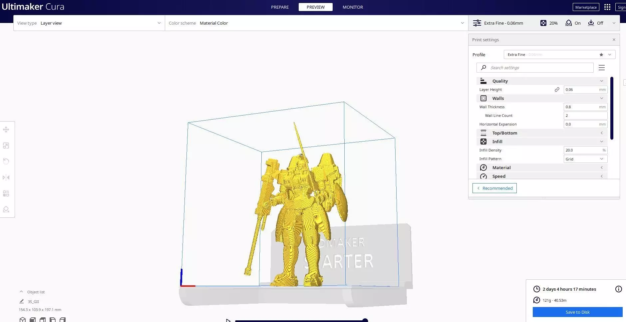Collapse print settings summary bar chevron

[614, 23]
